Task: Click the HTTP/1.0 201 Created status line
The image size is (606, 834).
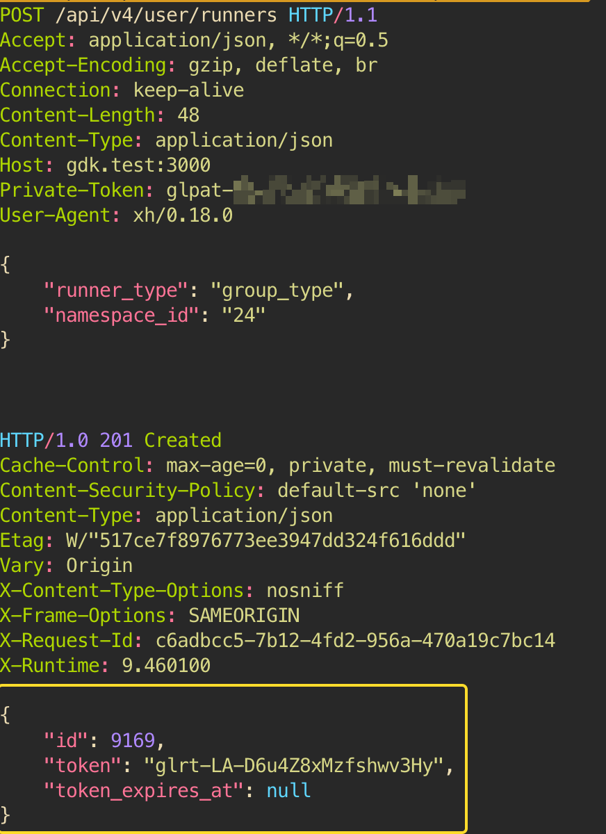Action: [x=111, y=441]
